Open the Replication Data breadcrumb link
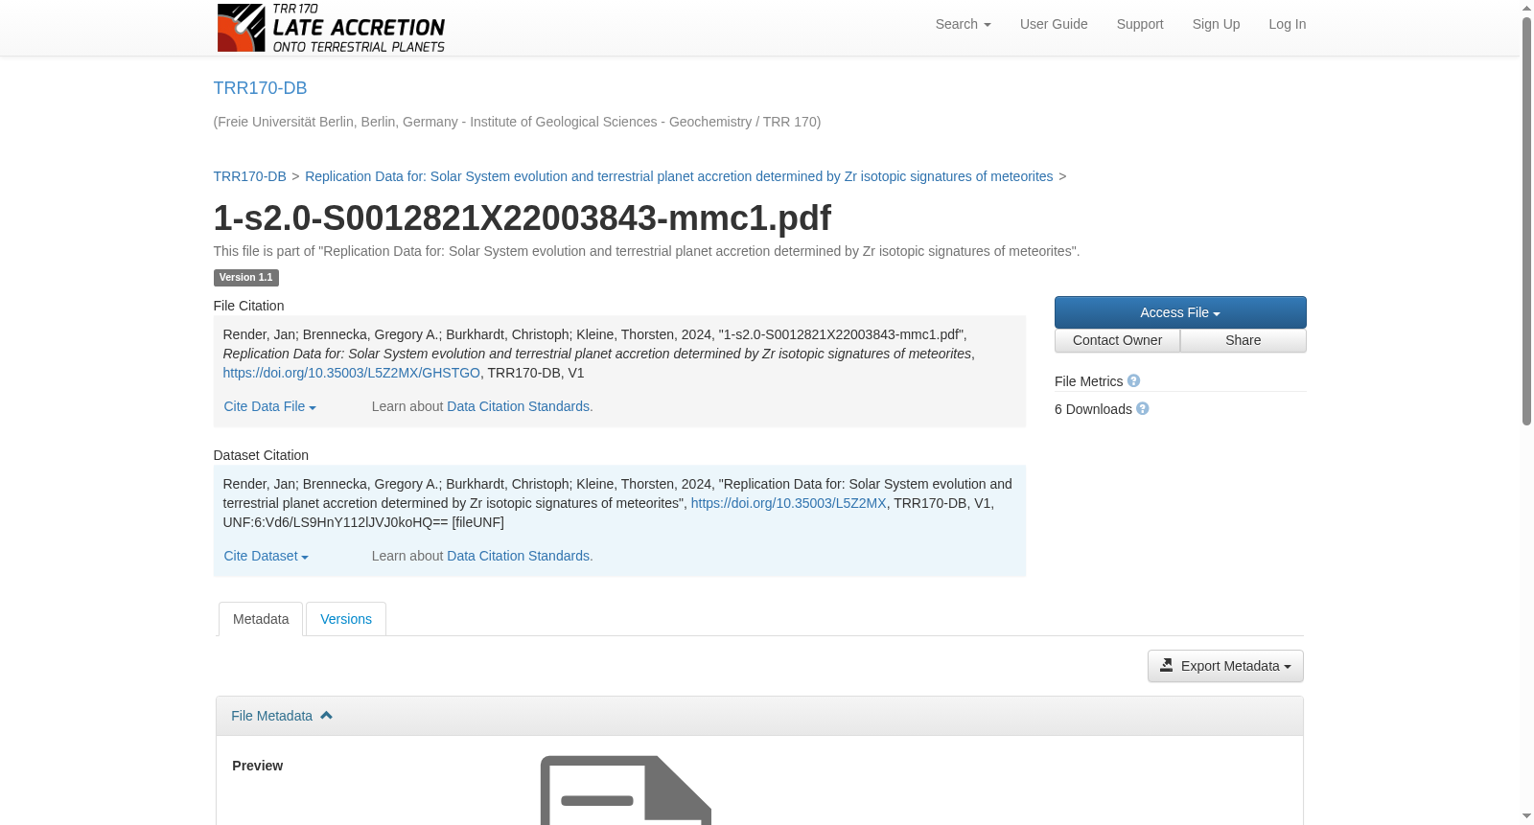 [679, 176]
